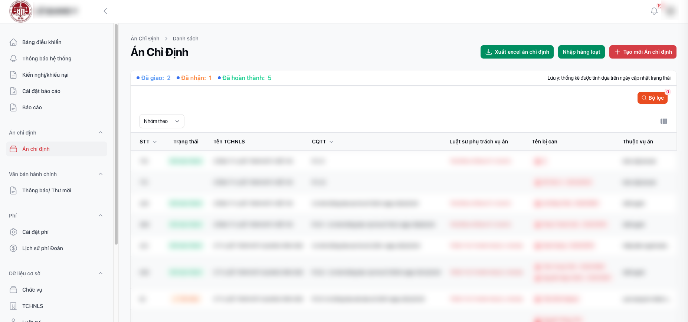Open Cài đặt phí gear icon
The image size is (688, 322).
tap(13, 232)
